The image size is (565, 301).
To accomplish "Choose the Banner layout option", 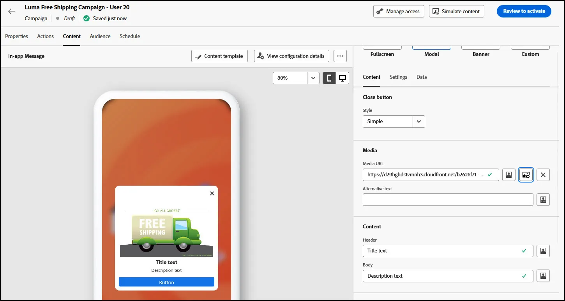I will 481,51.
